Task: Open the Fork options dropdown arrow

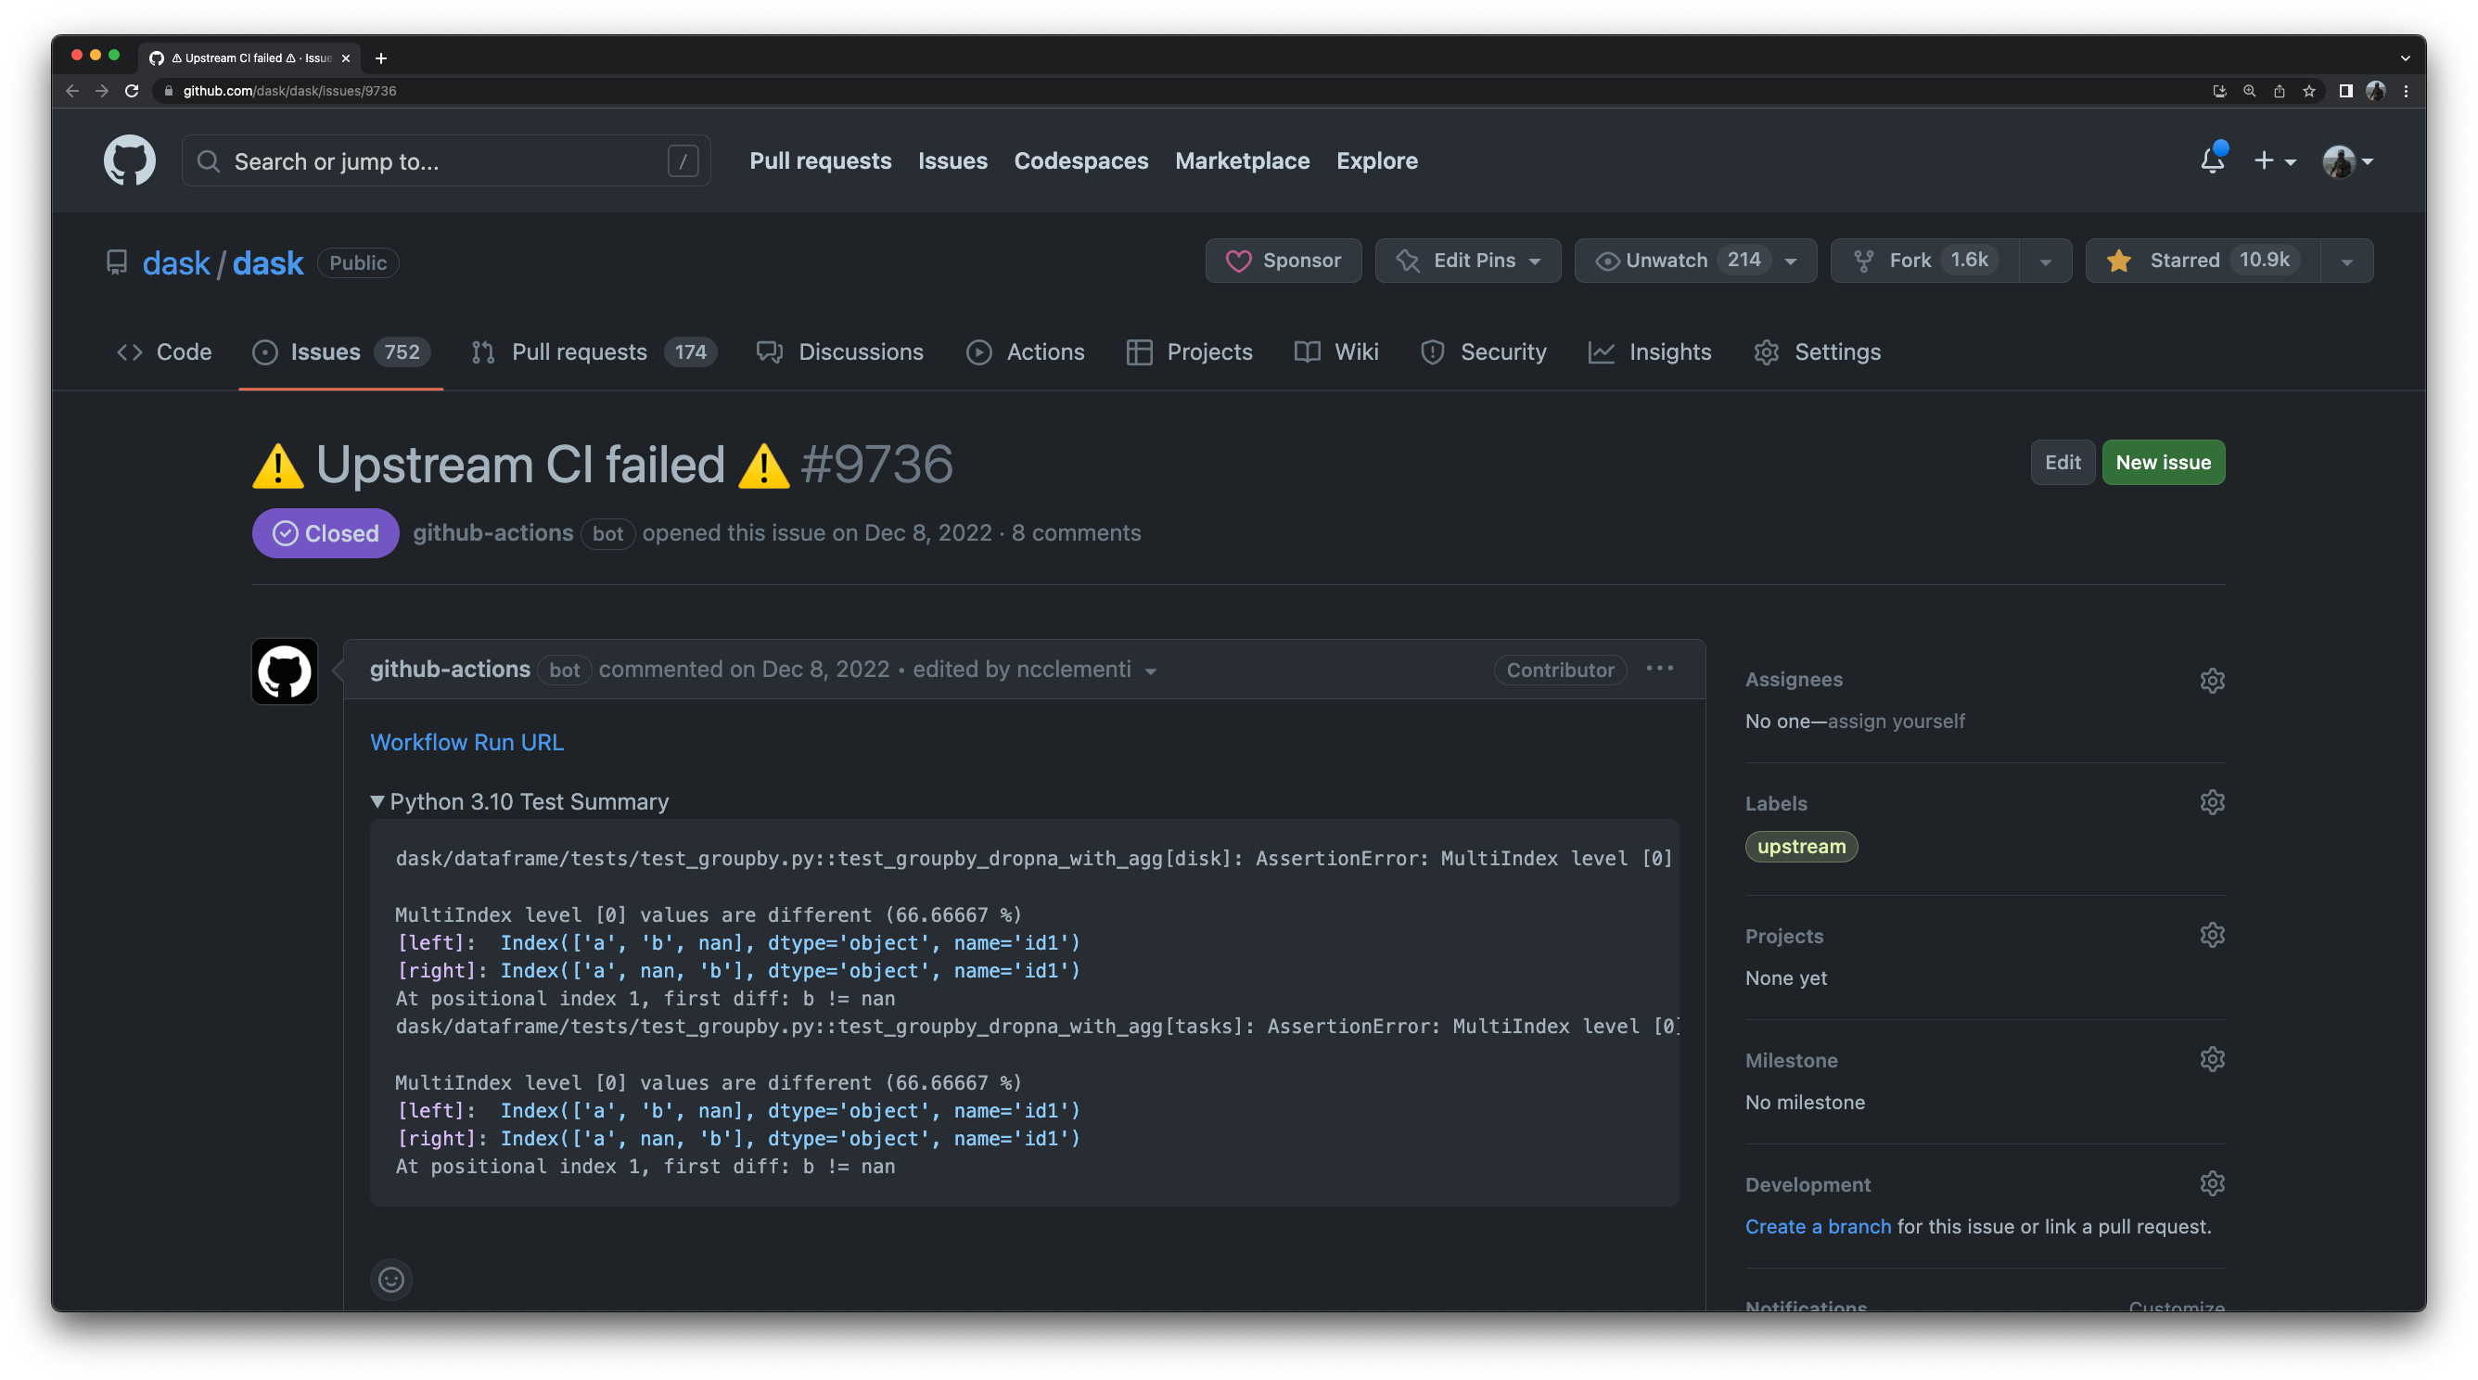Action: [2045, 260]
